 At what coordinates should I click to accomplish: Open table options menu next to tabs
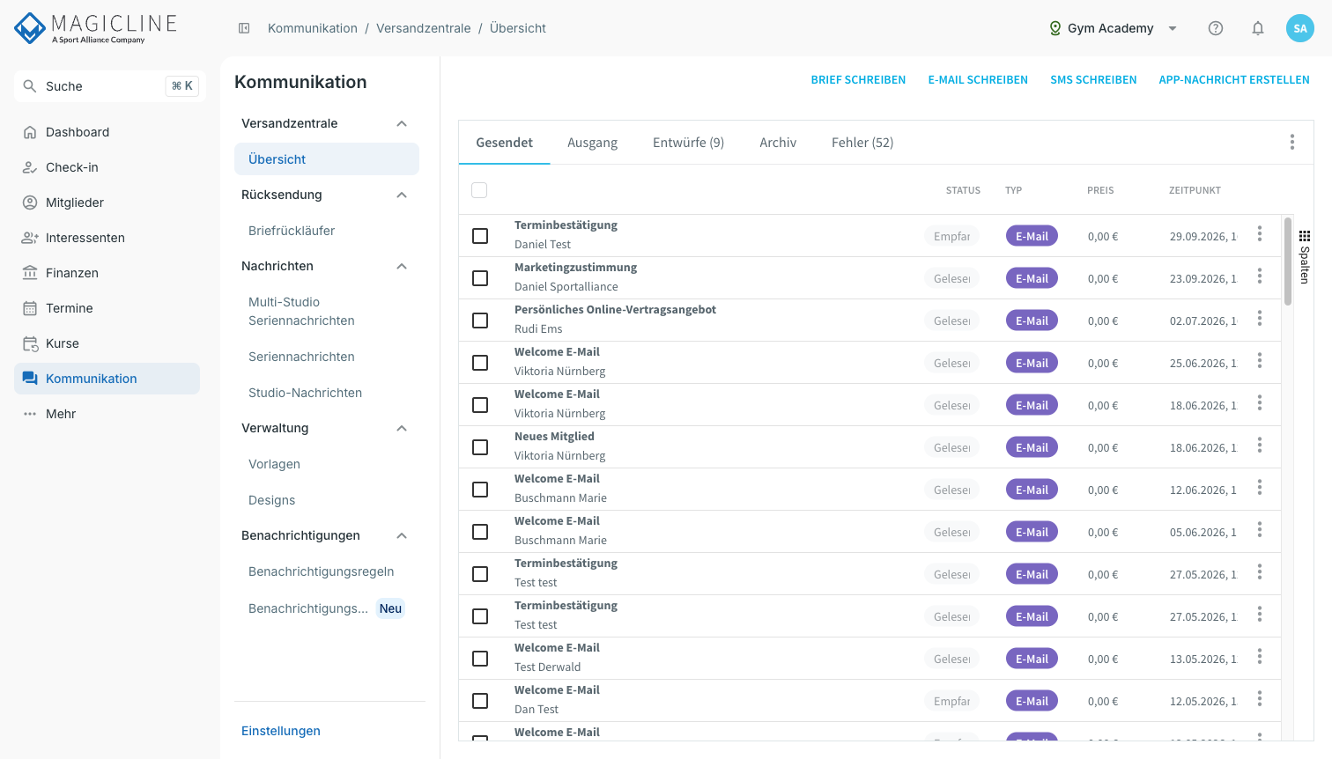click(1292, 142)
